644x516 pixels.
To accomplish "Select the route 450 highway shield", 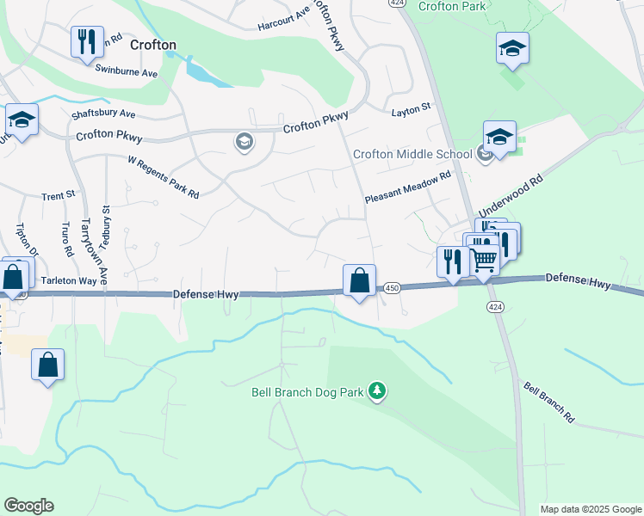I will pos(393,288).
